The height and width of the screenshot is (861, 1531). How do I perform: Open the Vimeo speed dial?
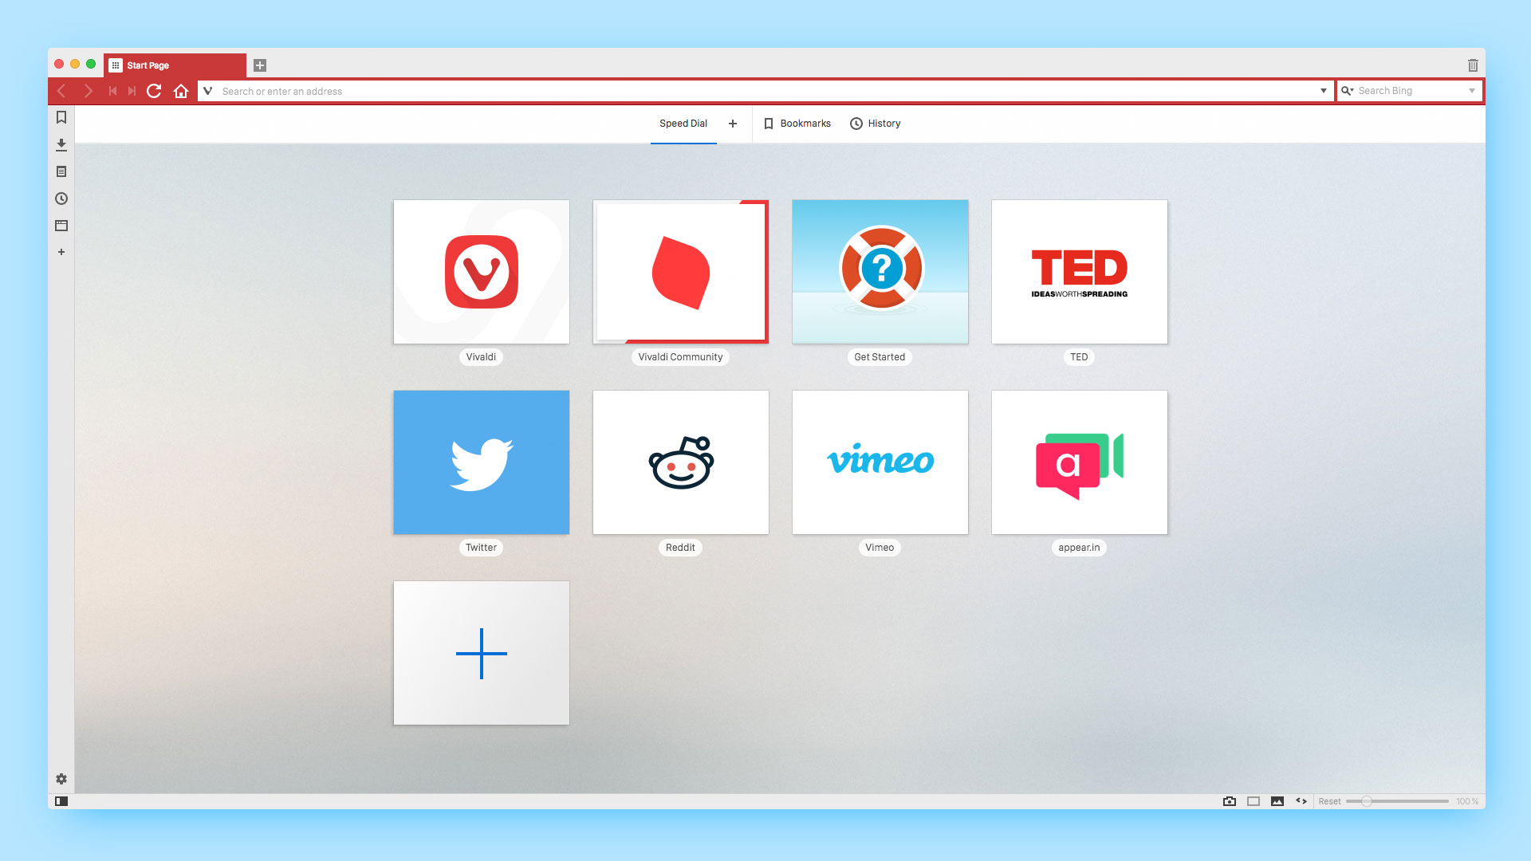click(879, 462)
